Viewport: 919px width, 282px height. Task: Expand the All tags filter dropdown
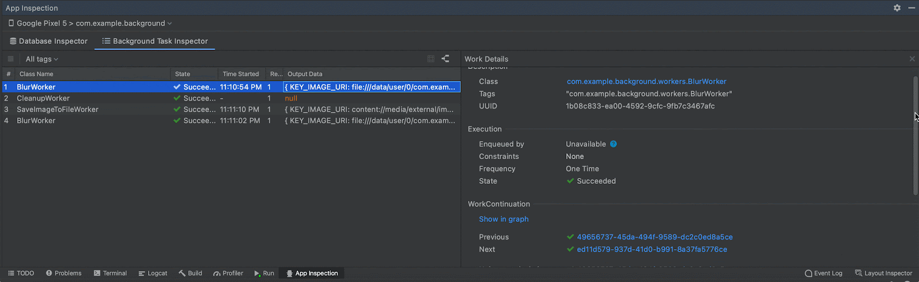pyautogui.click(x=42, y=59)
